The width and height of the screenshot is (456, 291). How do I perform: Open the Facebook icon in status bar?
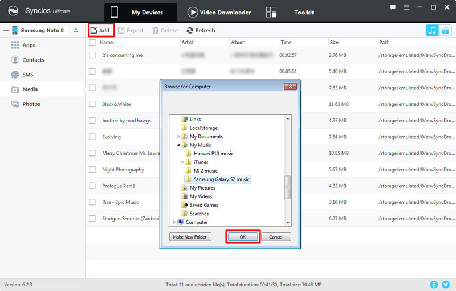[434, 284]
